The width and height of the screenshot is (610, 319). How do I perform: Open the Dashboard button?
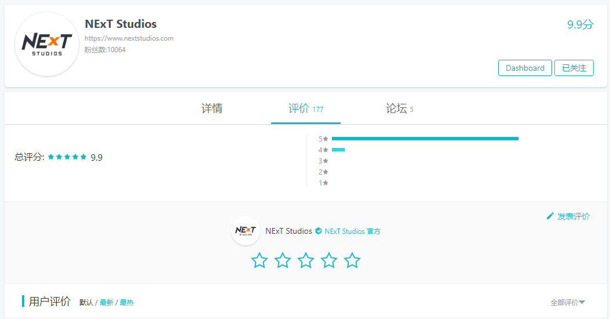tap(525, 68)
